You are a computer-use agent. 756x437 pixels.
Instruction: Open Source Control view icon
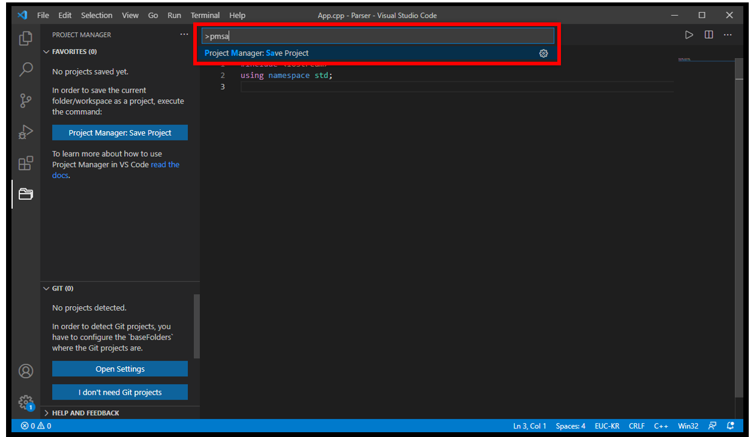tap(25, 100)
